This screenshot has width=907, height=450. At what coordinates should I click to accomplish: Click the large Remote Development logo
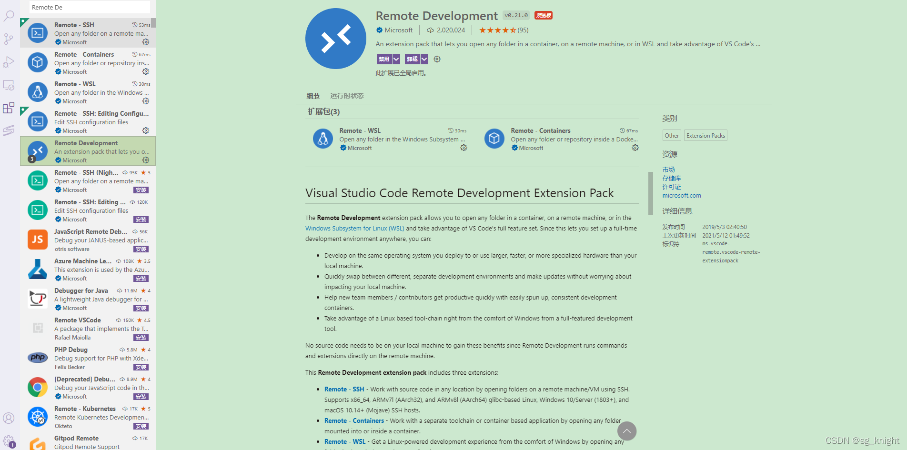(x=336, y=39)
